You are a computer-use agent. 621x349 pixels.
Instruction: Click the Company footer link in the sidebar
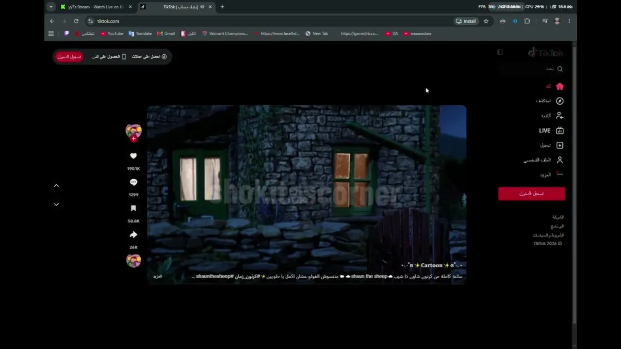[x=558, y=217]
